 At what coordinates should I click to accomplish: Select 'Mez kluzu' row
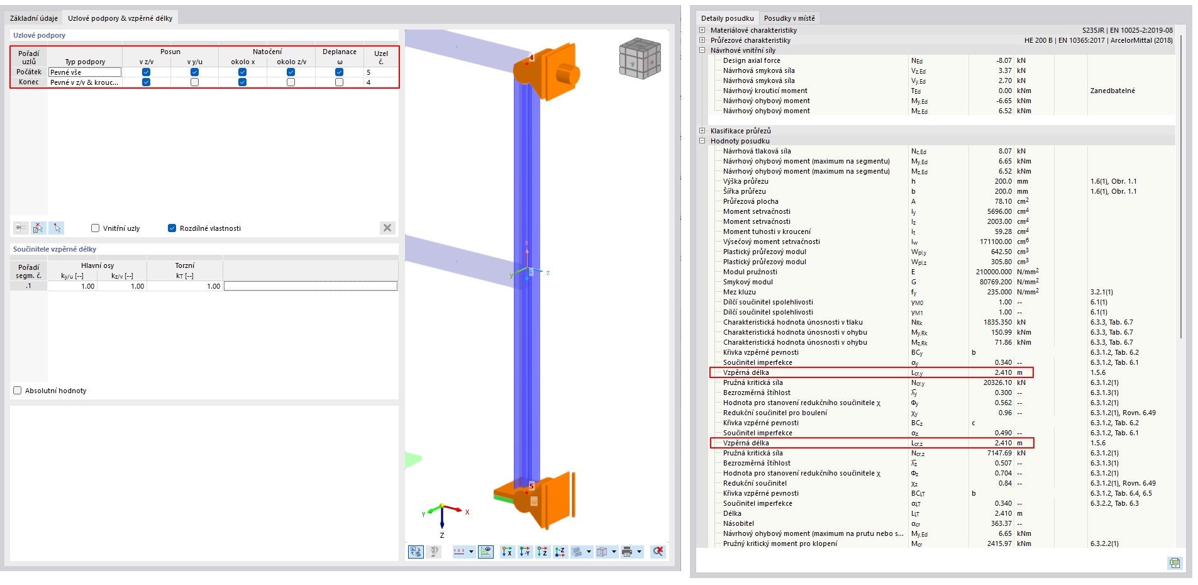click(x=942, y=292)
